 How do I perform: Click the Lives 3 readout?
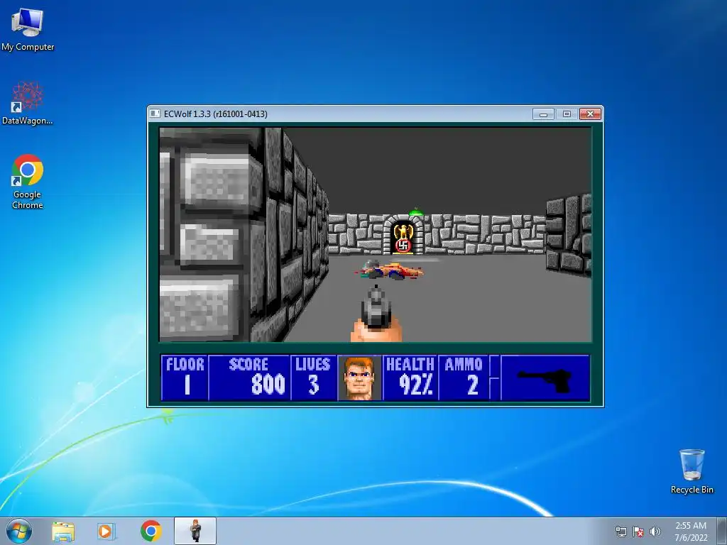tap(313, 378)
